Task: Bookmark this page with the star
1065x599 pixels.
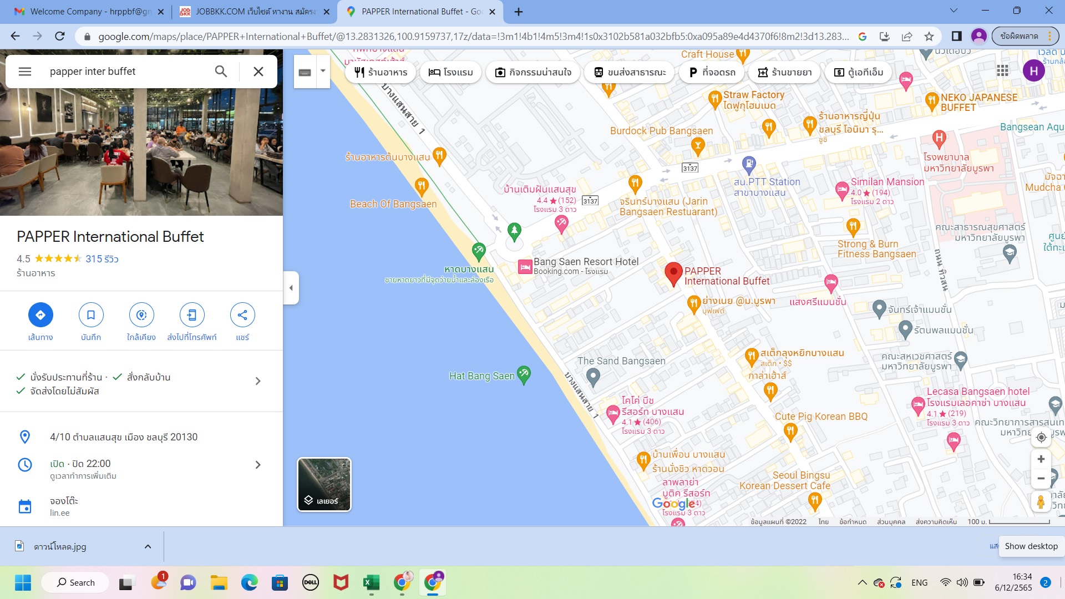Action: (x=929, y=37)
